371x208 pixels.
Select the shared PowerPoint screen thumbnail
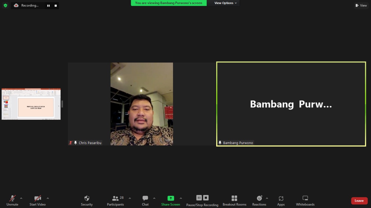(31, 104)
